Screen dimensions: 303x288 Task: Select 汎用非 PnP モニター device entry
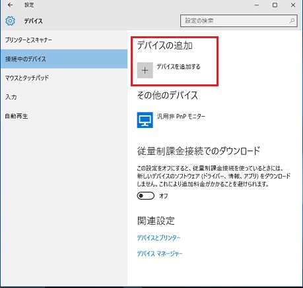pyautogui.click(x=171, y=120)
